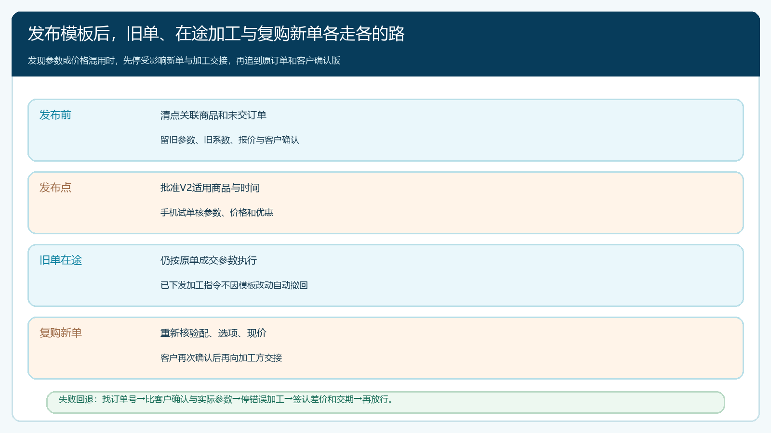This screenshot has width=771, height=433.
Task: Click the slide title about 发布模板后
Action: (x=216, y=34)
